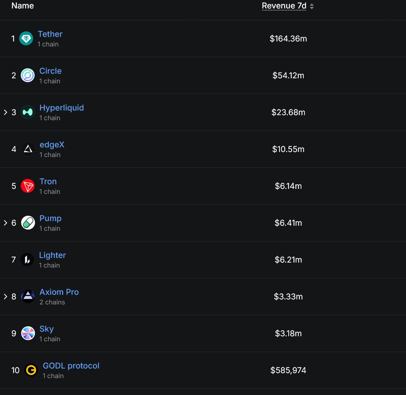Click the Sky revenue value $3.18m
The height and width of the screenshot is (395, 406).
tap(288, 333)
